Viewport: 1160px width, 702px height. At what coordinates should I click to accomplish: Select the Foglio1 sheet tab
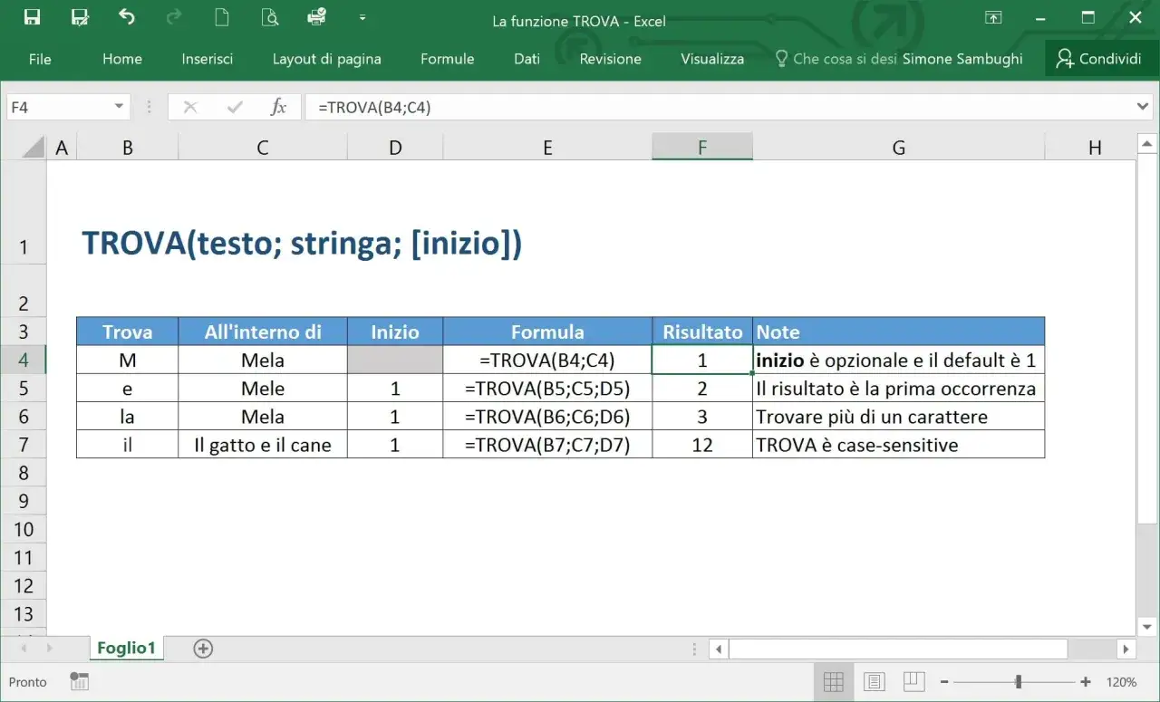[127, 648]
